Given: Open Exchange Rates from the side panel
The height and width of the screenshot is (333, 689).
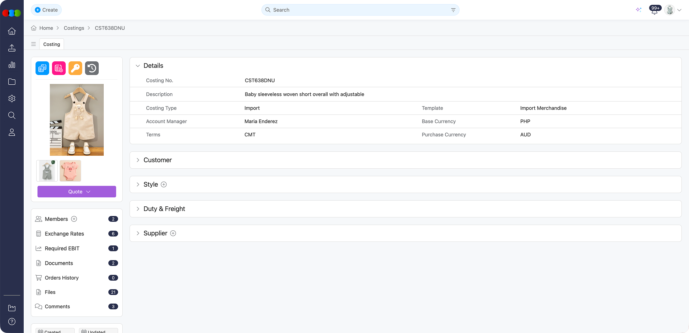Looking at the screenshot, I should point(64,234).
